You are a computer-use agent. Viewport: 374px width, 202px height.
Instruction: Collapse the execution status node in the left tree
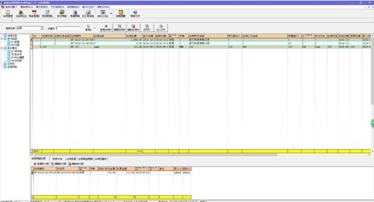click(2, 48)
